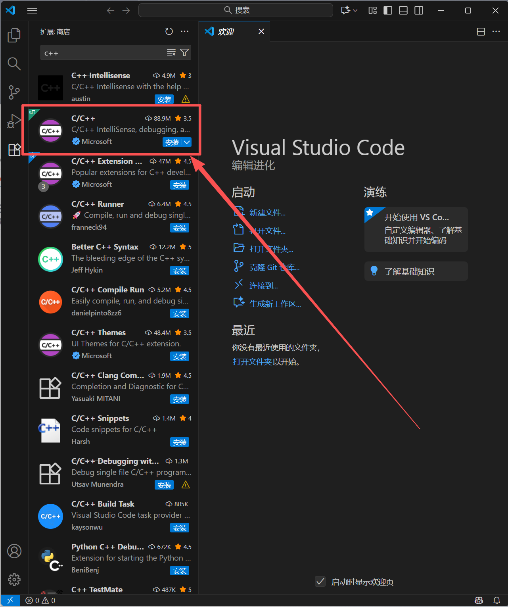508x607 pixels.
Task: Install the C/C++ Build Task extension
Action: pos(180,528)
